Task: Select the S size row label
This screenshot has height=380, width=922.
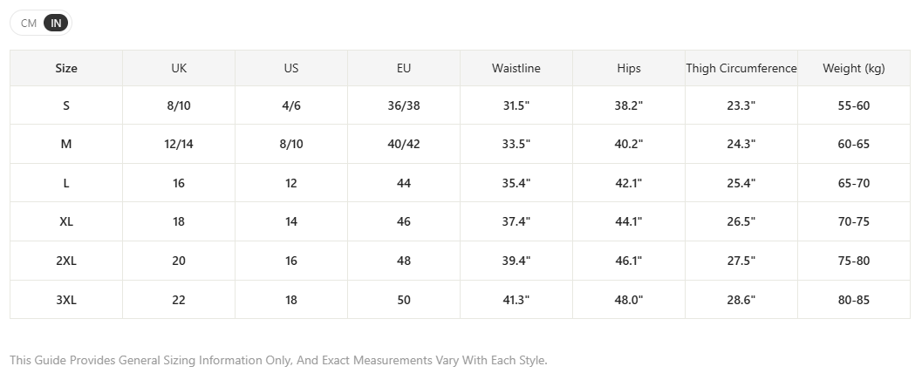Action: 66,105
